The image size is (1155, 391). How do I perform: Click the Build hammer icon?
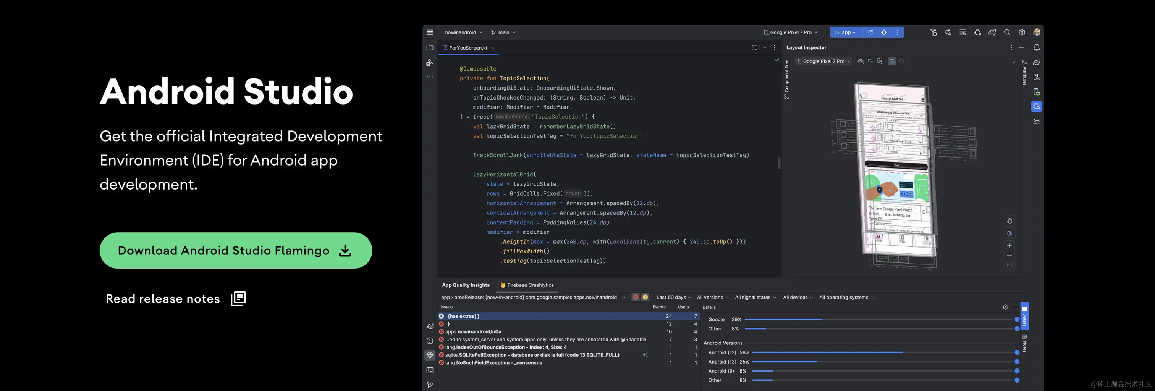[x=933, y=32]
